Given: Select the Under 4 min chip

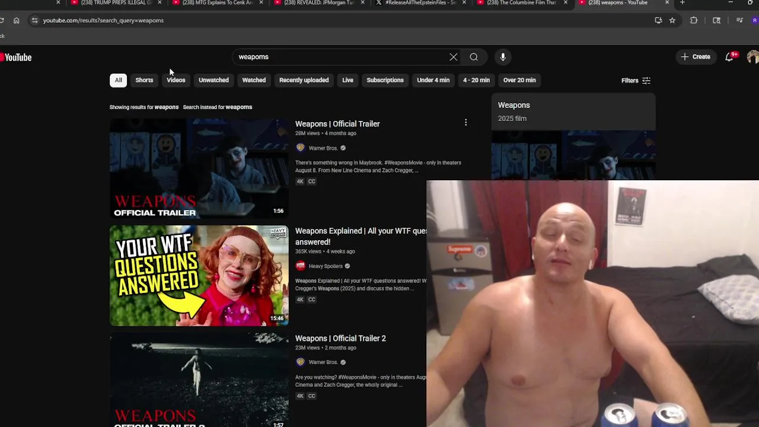Looking at the screenshot, I should pyautogui.click(x=433, y=80).
